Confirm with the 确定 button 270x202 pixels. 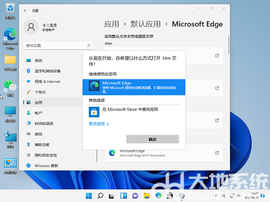click(153, 139)
